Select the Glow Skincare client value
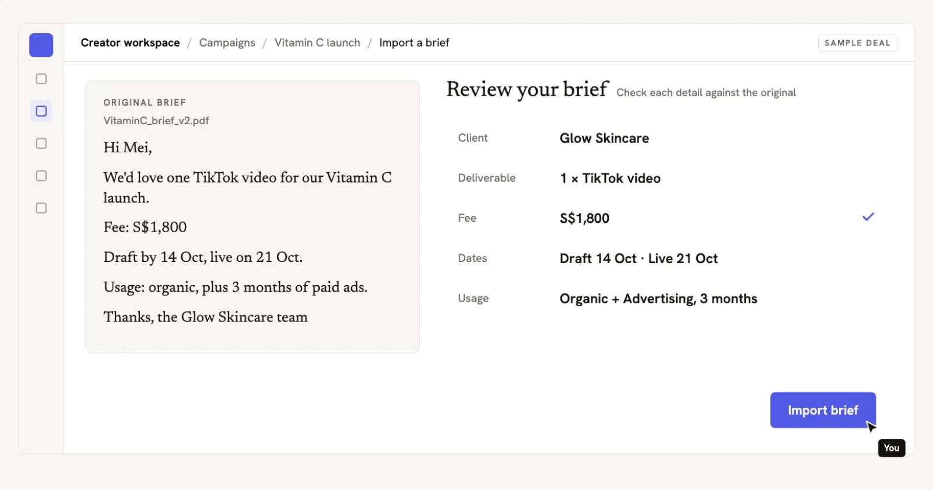The image size is (933, 490). coord(604,138)
